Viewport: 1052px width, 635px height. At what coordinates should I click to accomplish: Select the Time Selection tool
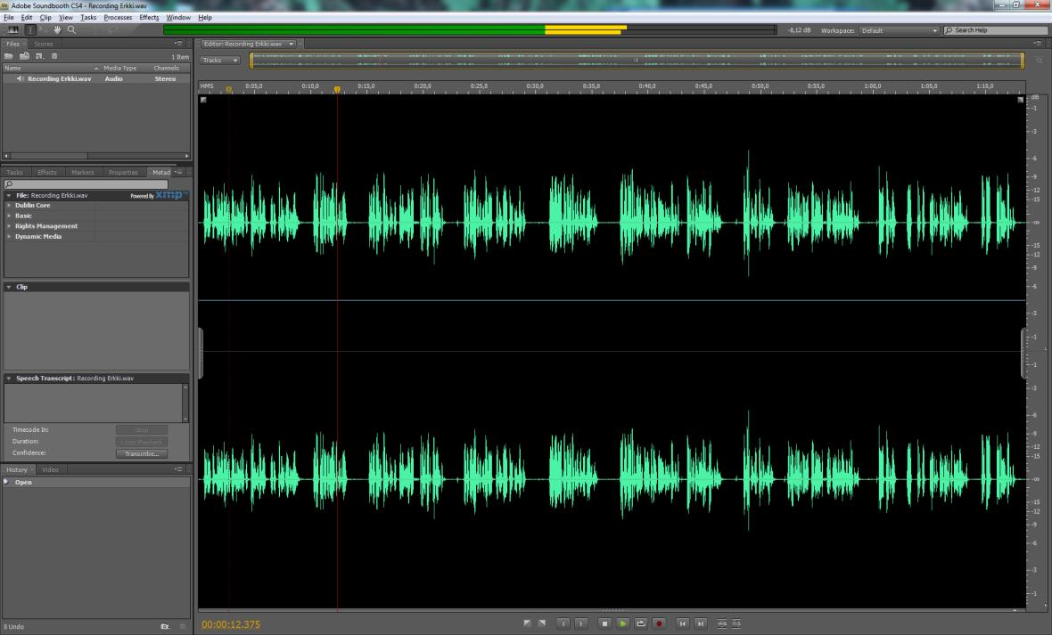tap(30, 29)
